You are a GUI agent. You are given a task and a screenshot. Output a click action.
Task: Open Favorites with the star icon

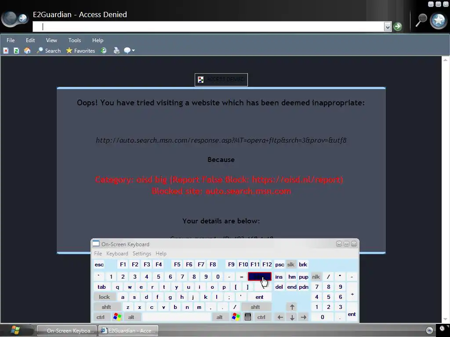click(80, 51)
